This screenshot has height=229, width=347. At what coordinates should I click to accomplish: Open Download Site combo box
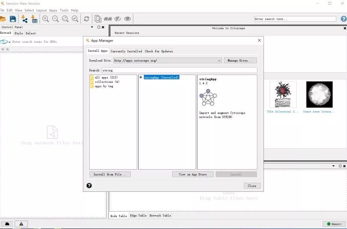[x=167, y=61]
